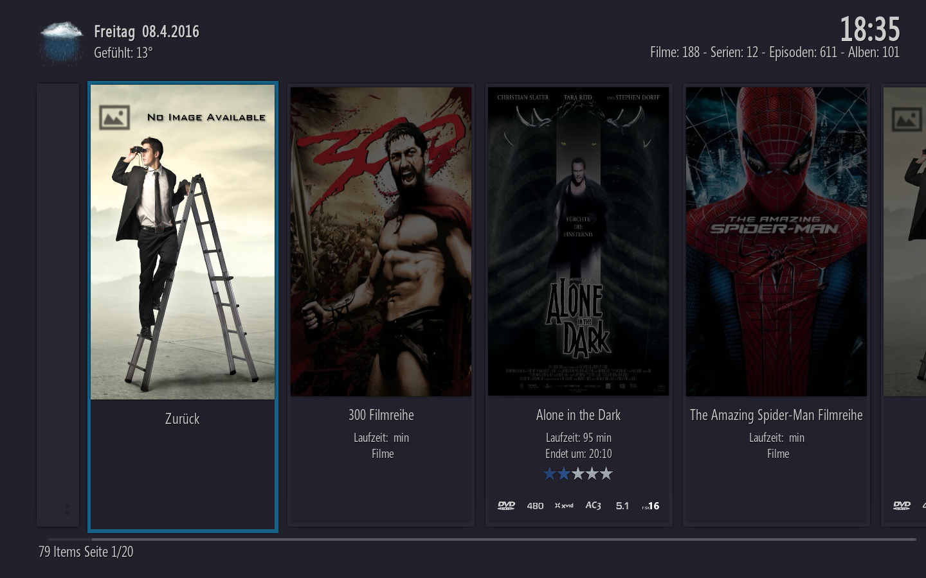Click the rain cloud weather icon

[x=60, y=42]
